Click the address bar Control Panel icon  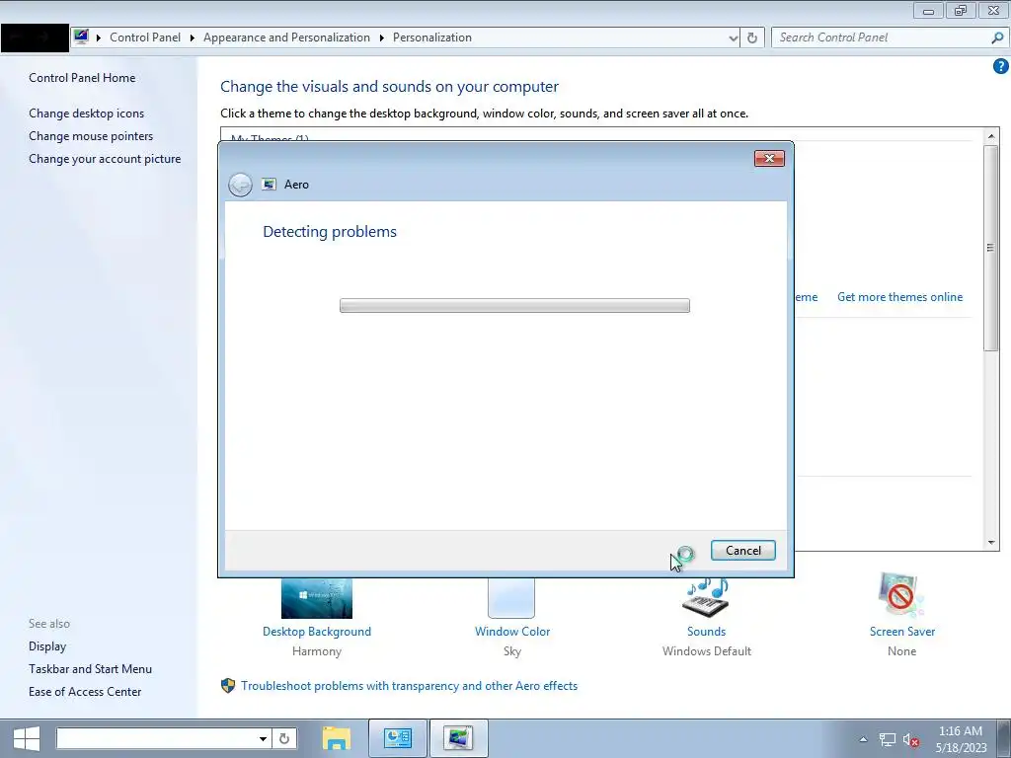point(81,37)
